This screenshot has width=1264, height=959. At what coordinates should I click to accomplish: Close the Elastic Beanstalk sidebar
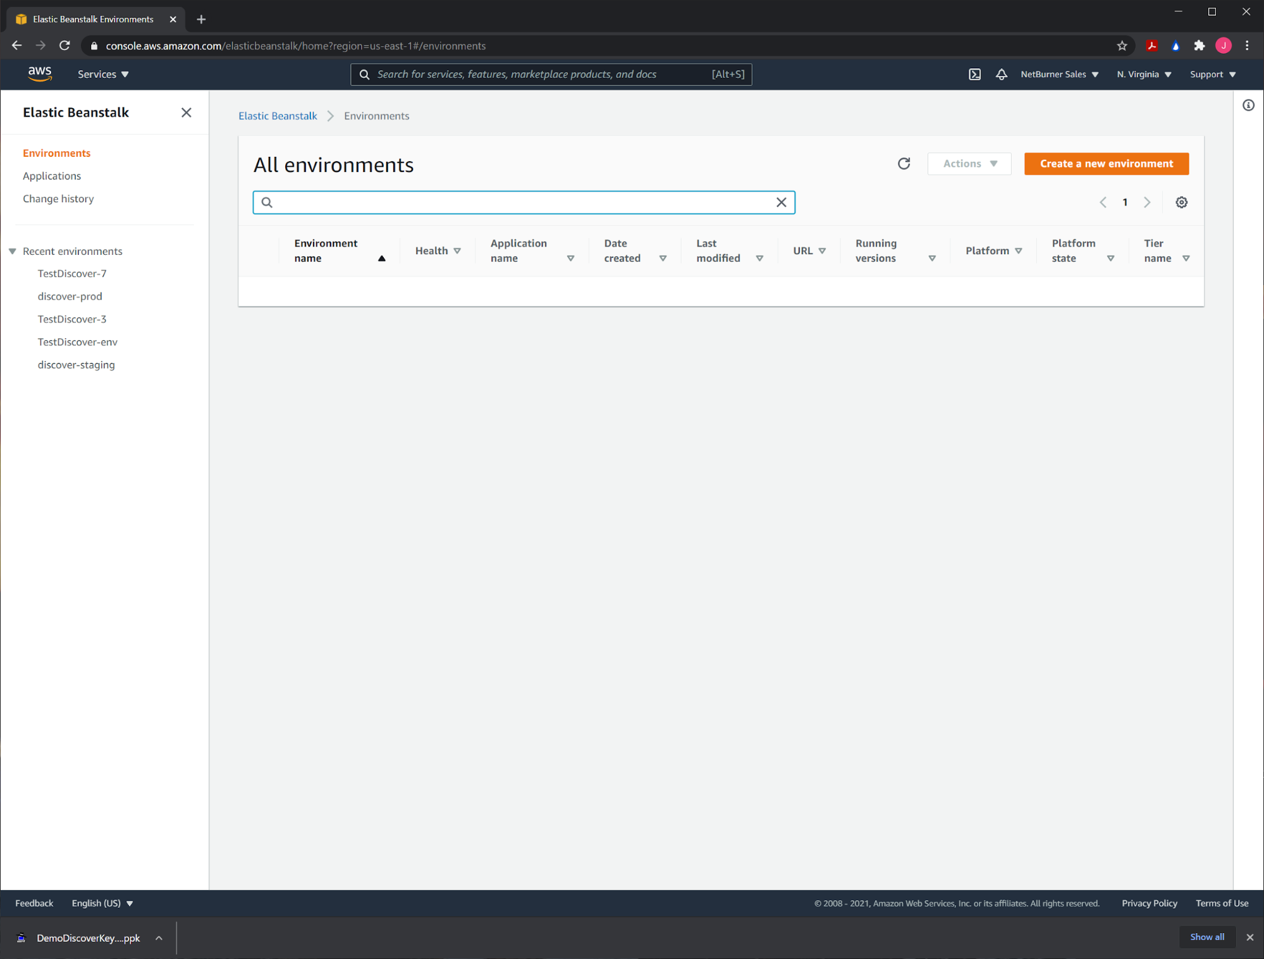coord(186,113)
